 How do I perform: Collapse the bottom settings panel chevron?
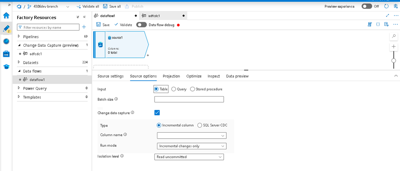pyautogui.click(x=396, y=76)
